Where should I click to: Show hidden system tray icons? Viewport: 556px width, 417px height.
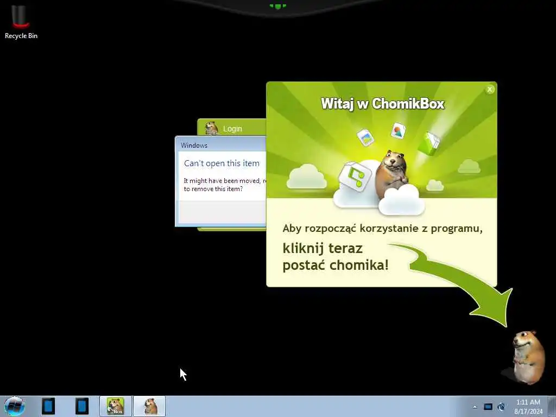click(x=475, y=407)
